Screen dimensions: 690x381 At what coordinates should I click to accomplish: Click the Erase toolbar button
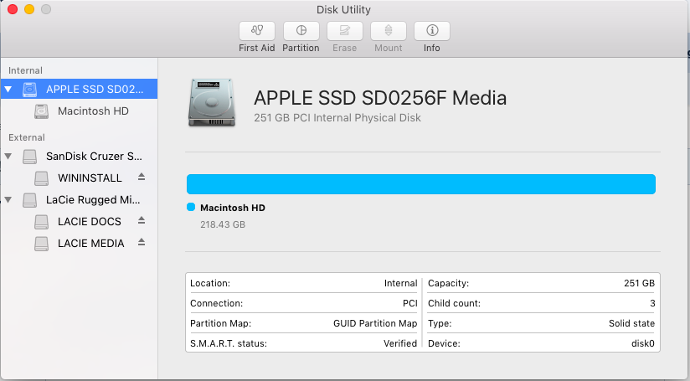344,31
